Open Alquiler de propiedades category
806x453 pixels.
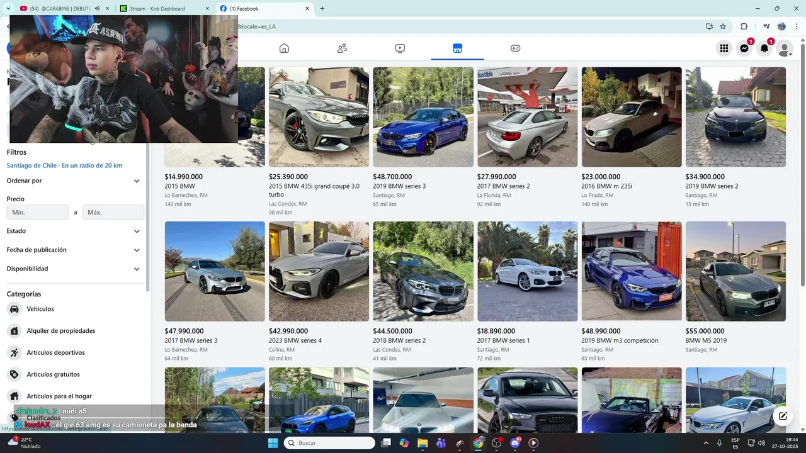pyautogui.click(x=61, y=331)
